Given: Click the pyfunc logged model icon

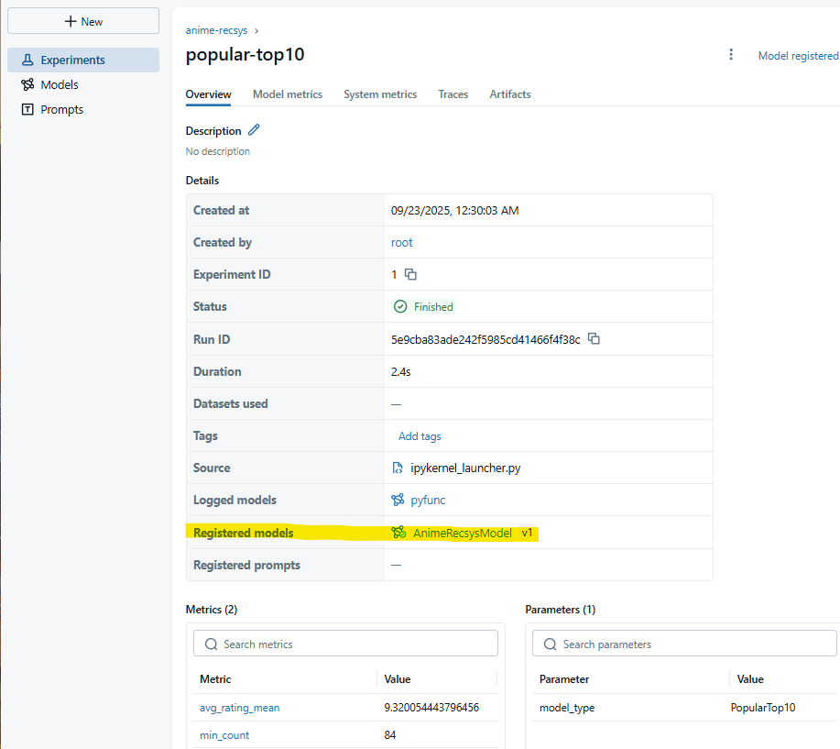Looking at the screenshot, I should [398, 501].
